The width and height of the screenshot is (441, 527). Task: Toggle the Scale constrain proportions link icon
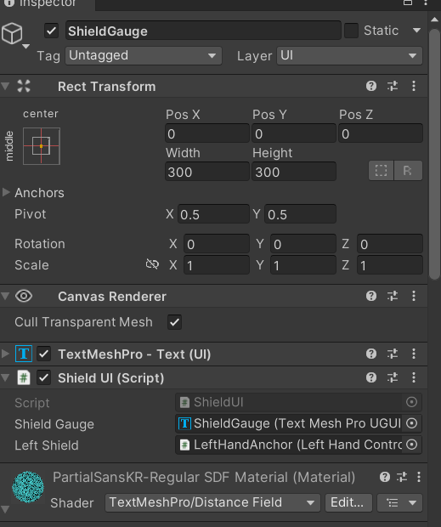tap(152, 264)
